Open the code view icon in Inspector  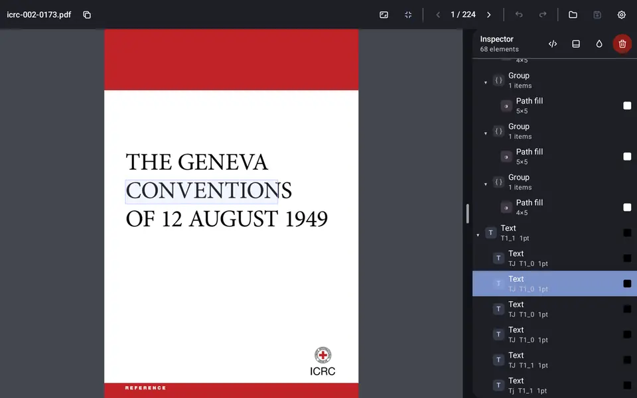pos(553,44)
